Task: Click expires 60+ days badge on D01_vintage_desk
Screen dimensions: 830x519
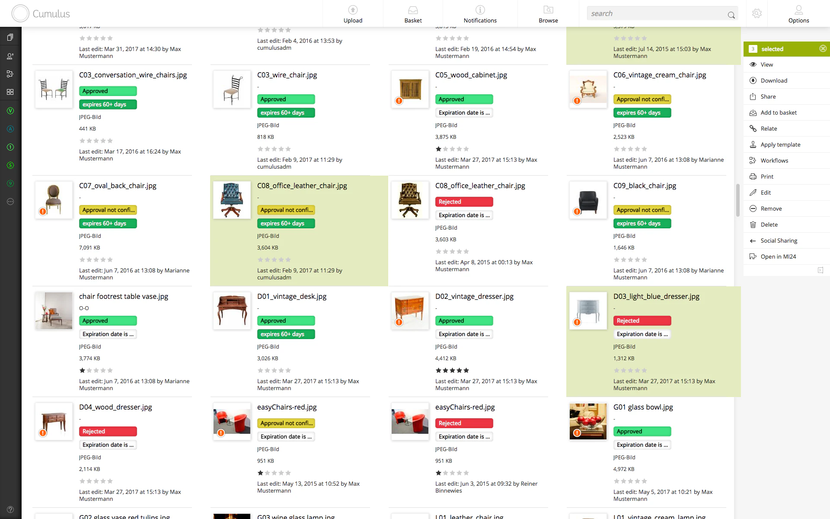Action: 286,334
